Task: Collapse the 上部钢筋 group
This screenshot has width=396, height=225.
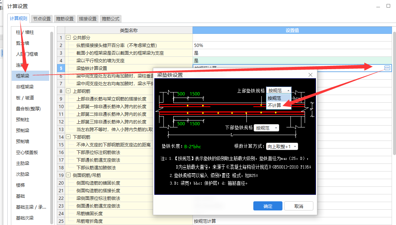Action: click(x=68, y=91)
